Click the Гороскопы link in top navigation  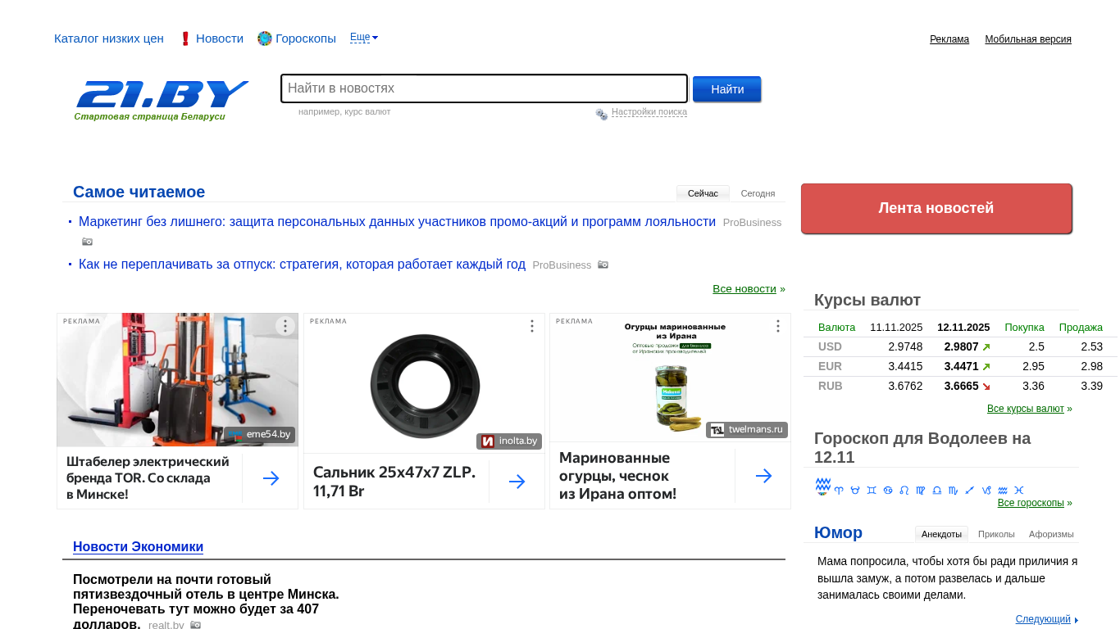pos(306,38)
